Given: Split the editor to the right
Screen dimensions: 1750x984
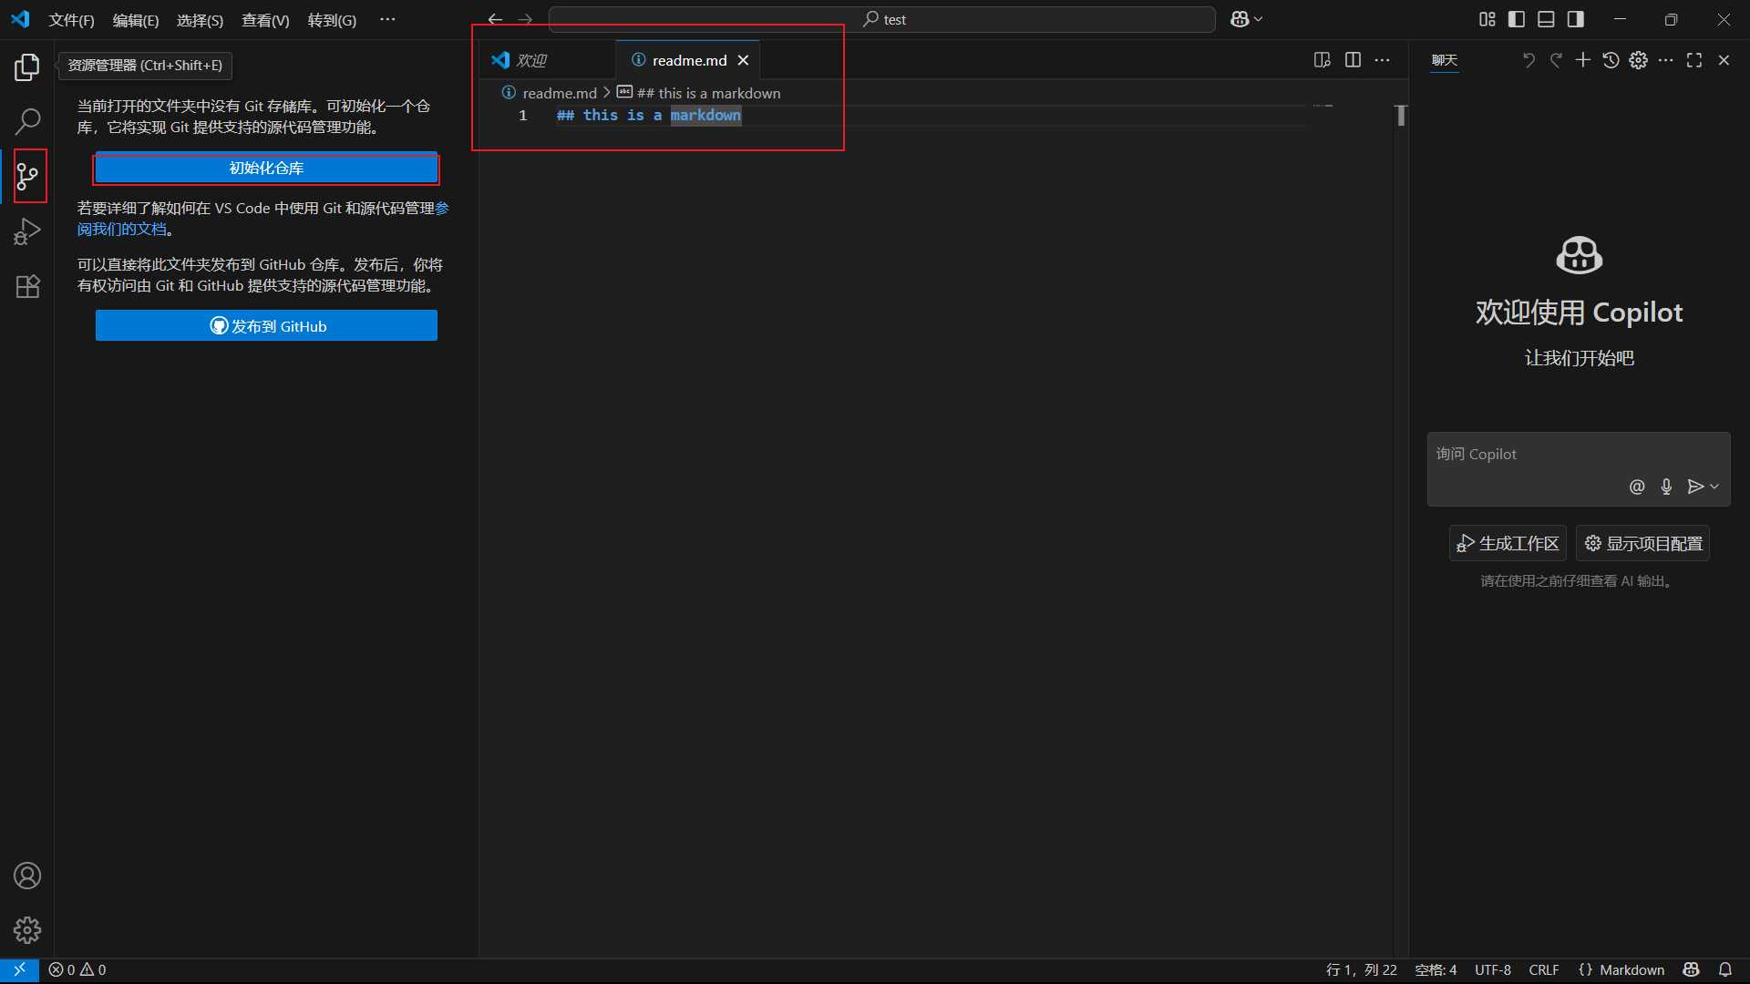Looking at the screenshot, I should coord(1353,60).
